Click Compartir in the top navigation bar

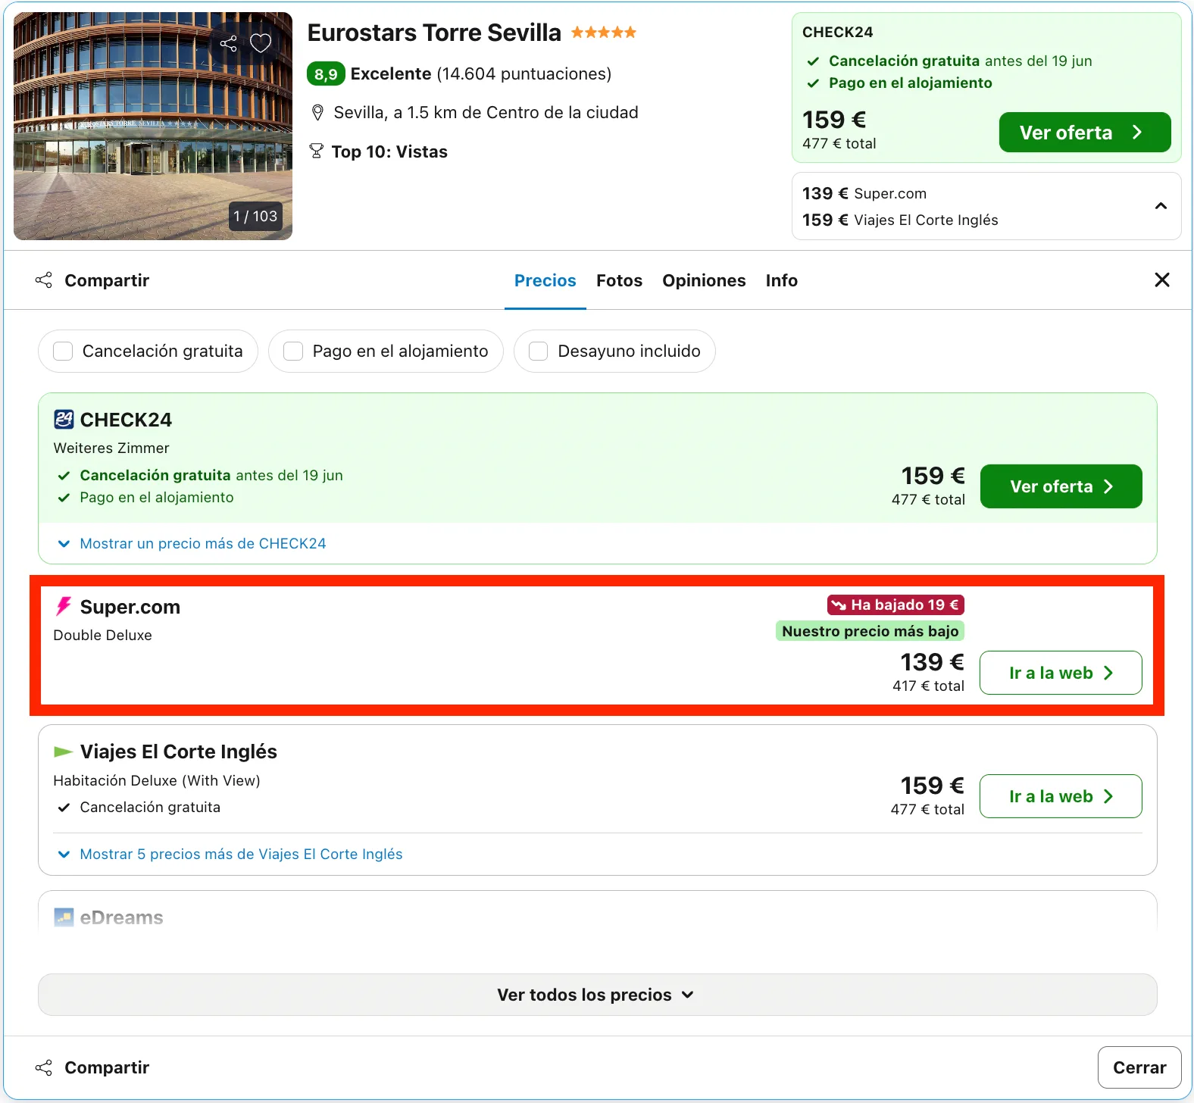92,280
